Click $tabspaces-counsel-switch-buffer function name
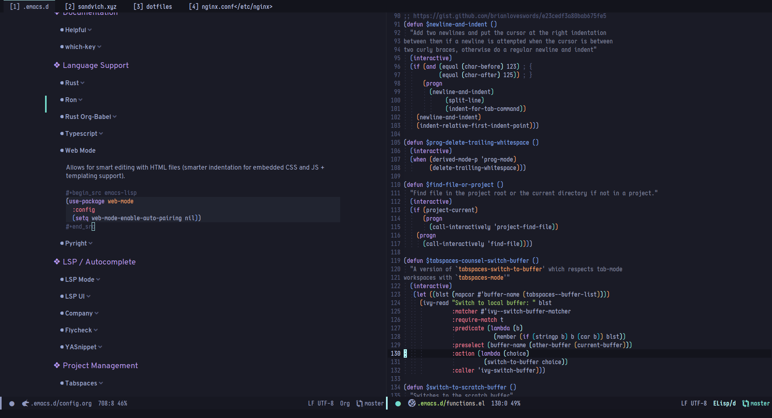Image resolution: width=772 pixels, height=418 pixels. [478, 261]
